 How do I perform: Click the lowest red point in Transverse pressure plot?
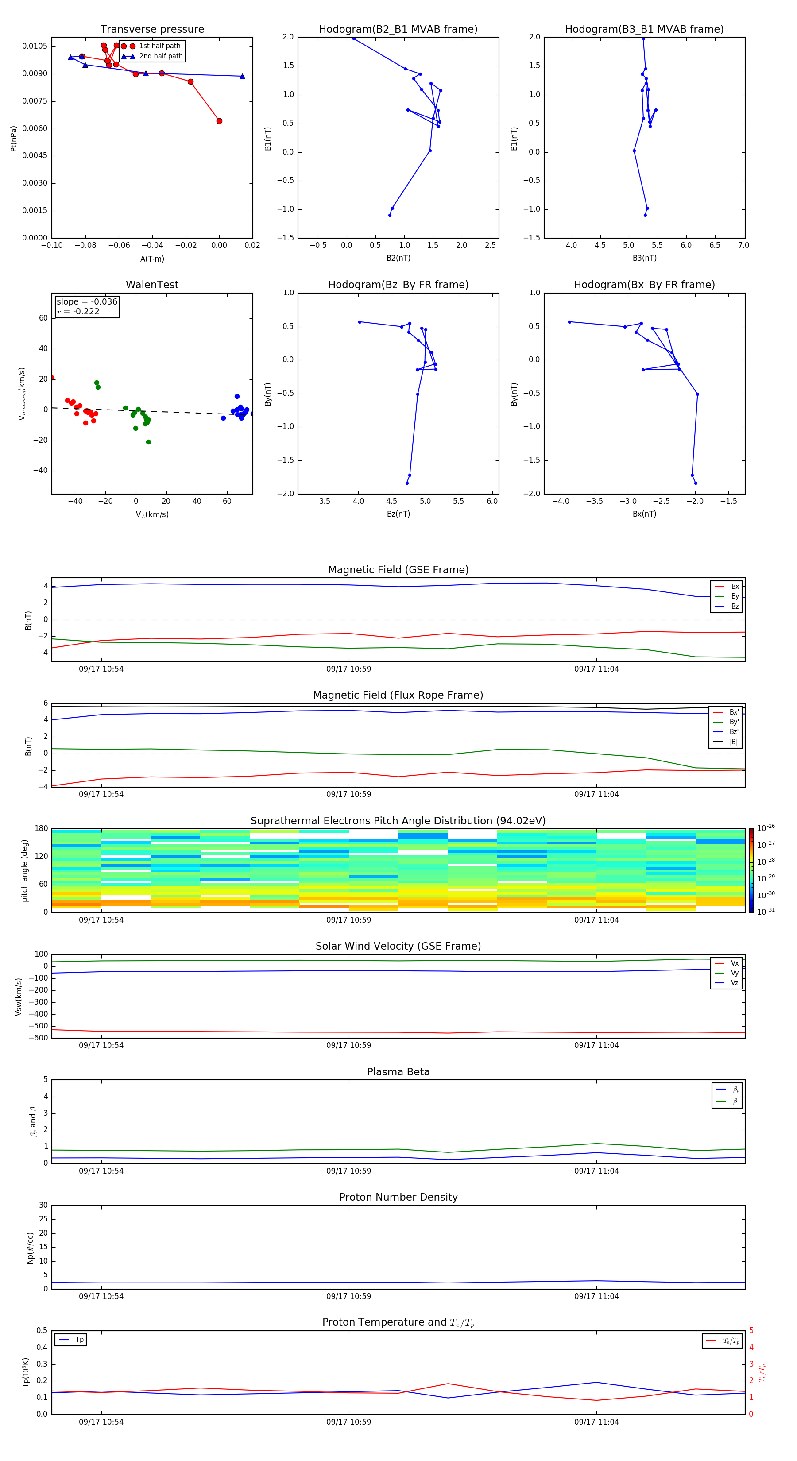coord(219,121)
